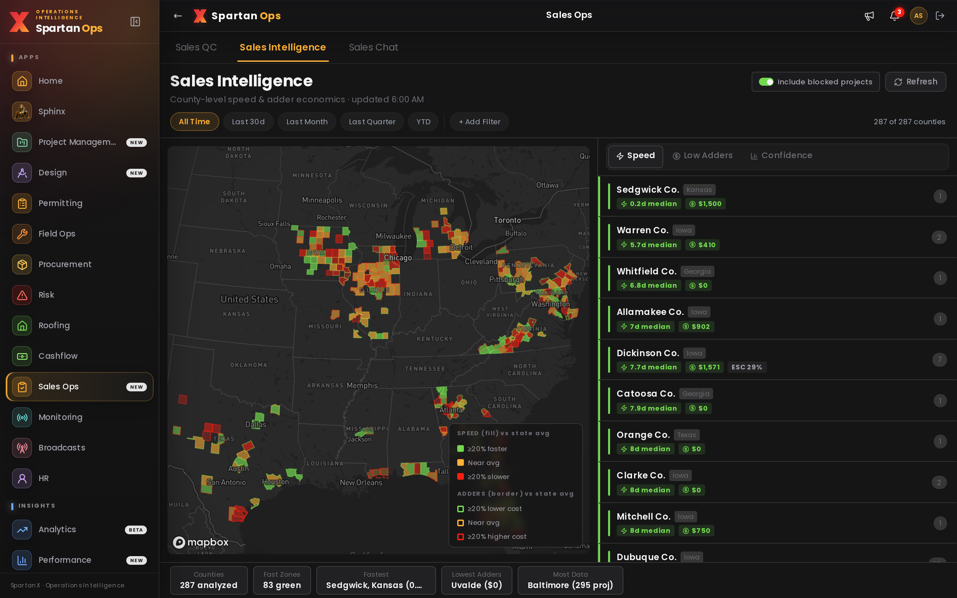Open the Field Ops wrench icon

click(x=22, y=234)
